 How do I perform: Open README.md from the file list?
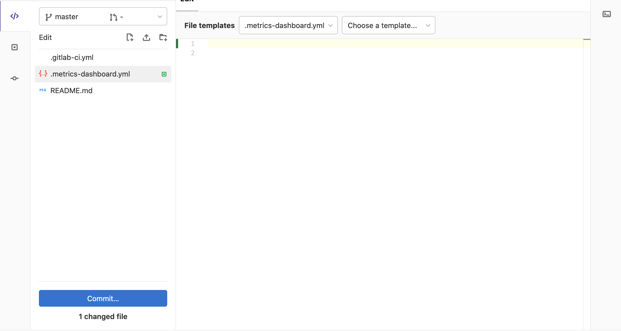click(x=71, y=90)
